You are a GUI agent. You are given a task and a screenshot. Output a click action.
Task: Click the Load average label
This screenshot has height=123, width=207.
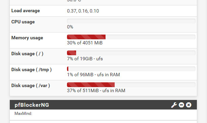[x=25, y=11]
